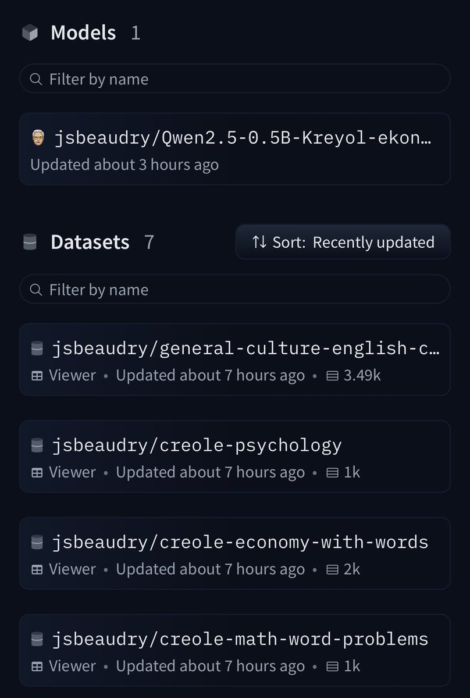Open jsbeaudry/creole-economy-with-words dataset
This screenshot has width=470, height=698.
(235, 553)
